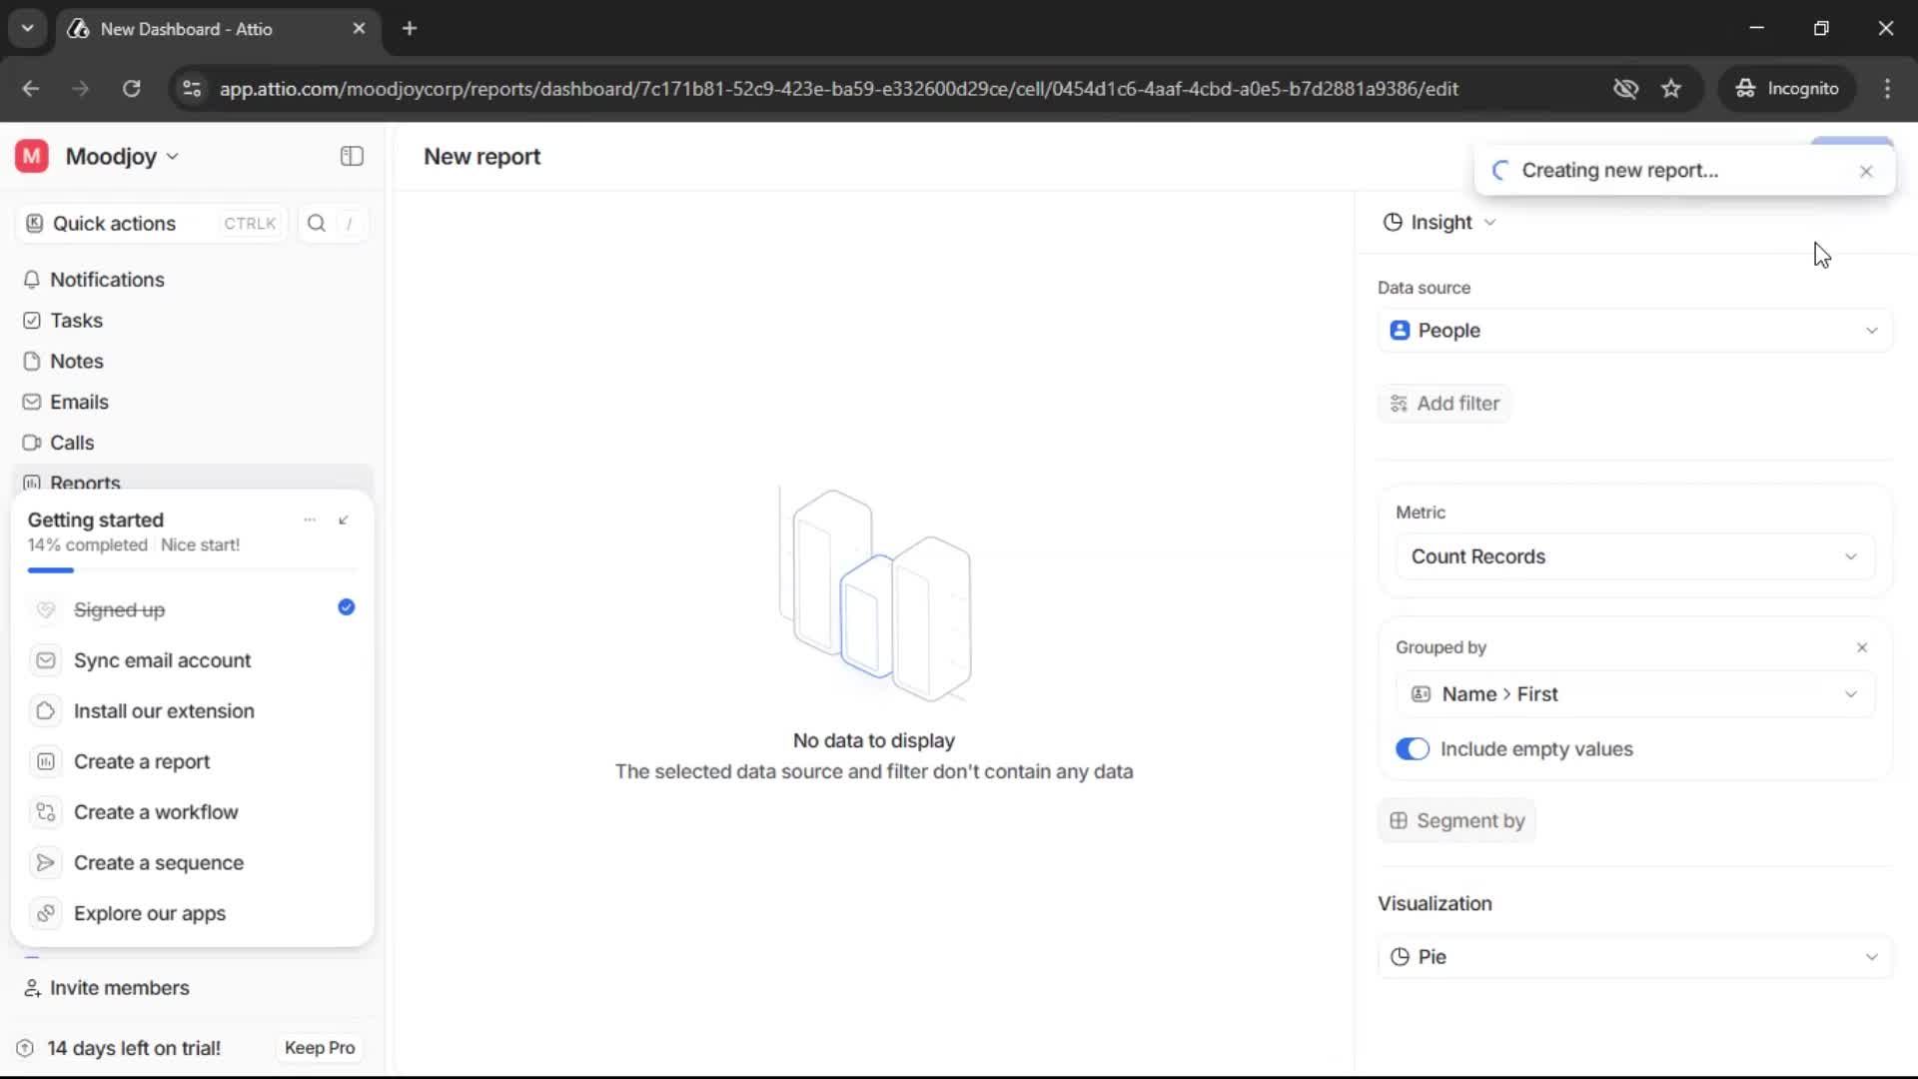Select the Reports sidebar icon
This screenshot has height=1079, width=1918.
click(33, 483)
